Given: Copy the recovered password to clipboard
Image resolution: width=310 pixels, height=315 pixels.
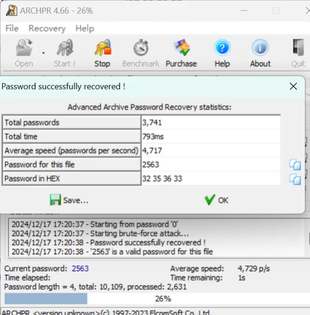Looking at the screenshot, I should tap(295, 164).
